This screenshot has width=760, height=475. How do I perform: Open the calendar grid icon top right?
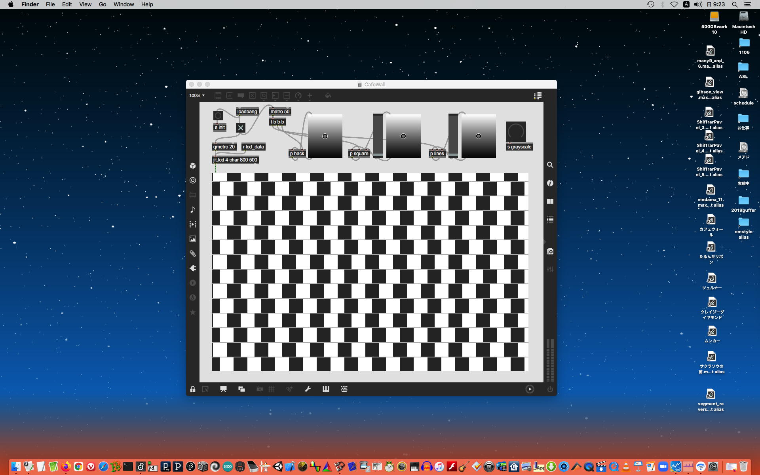click(538, 95)
